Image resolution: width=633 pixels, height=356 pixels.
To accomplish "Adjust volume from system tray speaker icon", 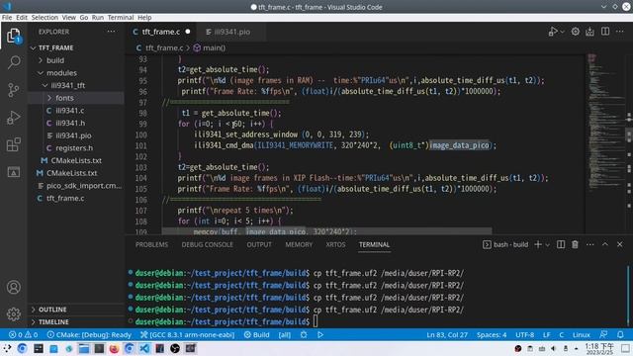I will click(554, 348).
